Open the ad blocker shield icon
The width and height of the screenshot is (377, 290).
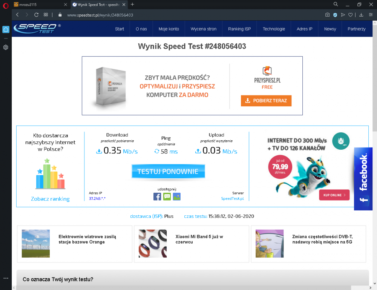(335, 15)
